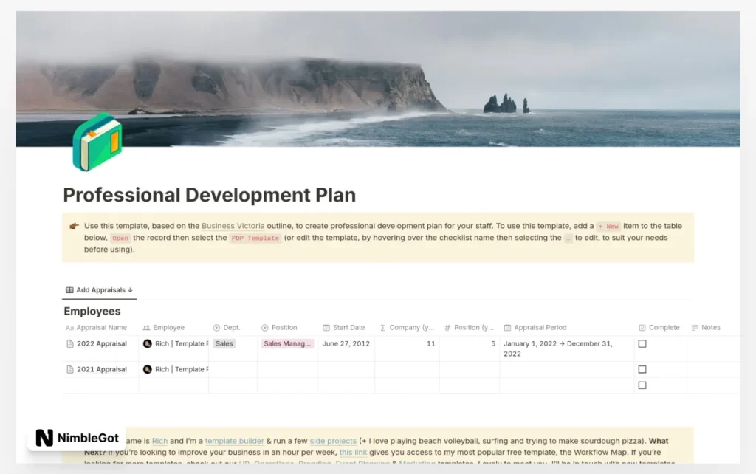Click the select icon beside Dept. header

pos(216,327)
